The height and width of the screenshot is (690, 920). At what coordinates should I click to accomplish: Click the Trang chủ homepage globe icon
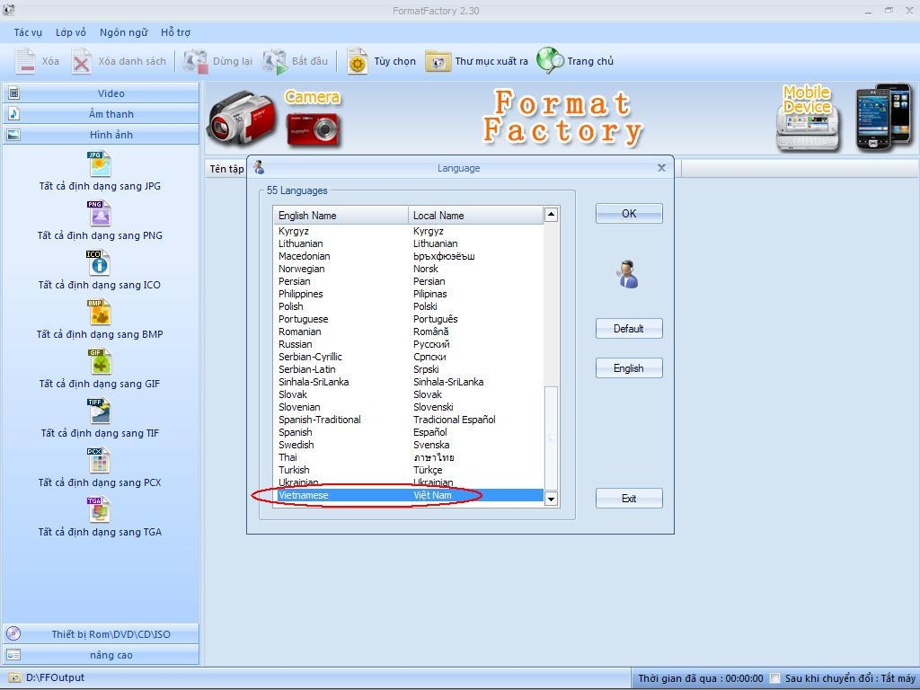point(550,60)
